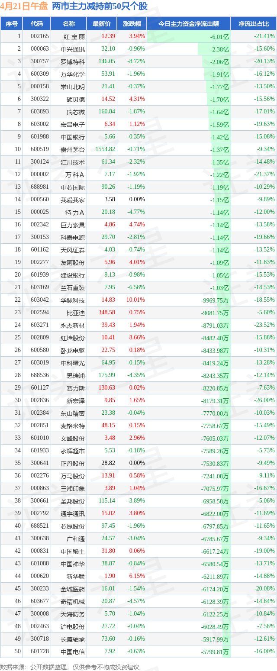Click change 4.74% of 巨力索具

[x=137, y=225]
